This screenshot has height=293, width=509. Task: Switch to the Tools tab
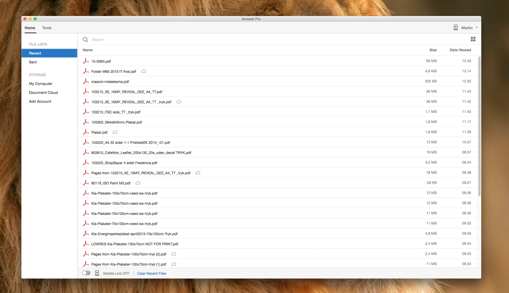[x=47, y=28]
